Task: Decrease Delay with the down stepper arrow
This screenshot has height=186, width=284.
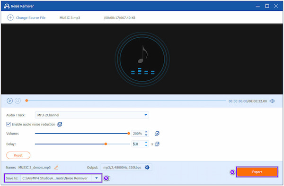Action: [x=146, y=145]
